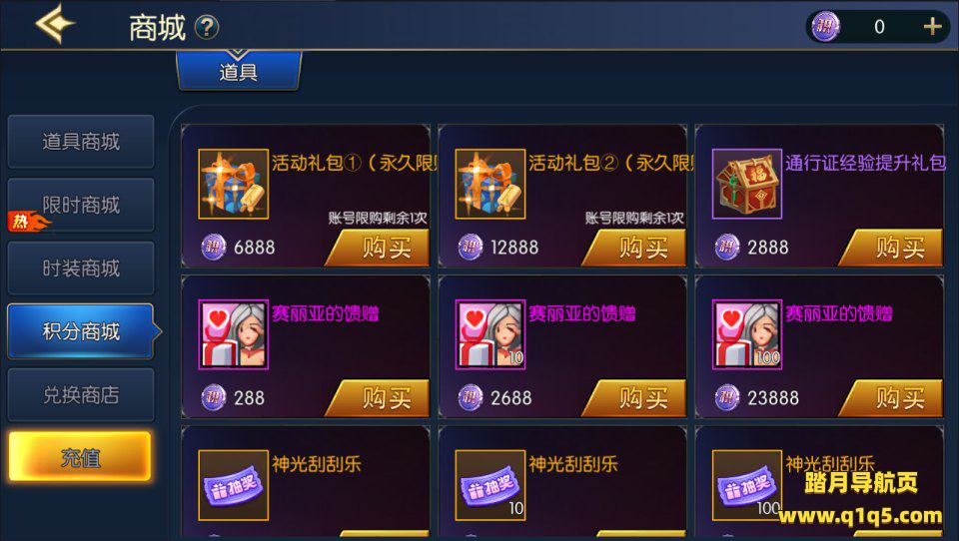This screenshot has width=959, height=541.
Task: Click the golden back arrow icon
Action: click(x=55, y=24)
